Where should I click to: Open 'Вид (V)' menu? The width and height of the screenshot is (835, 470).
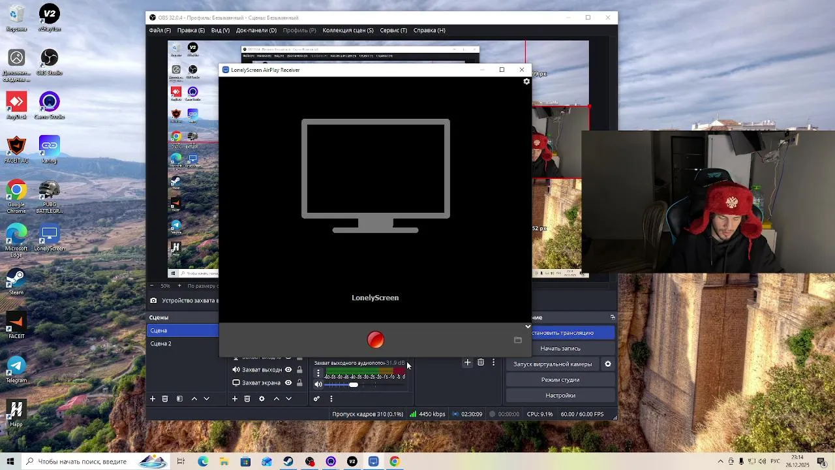(220, 30)
